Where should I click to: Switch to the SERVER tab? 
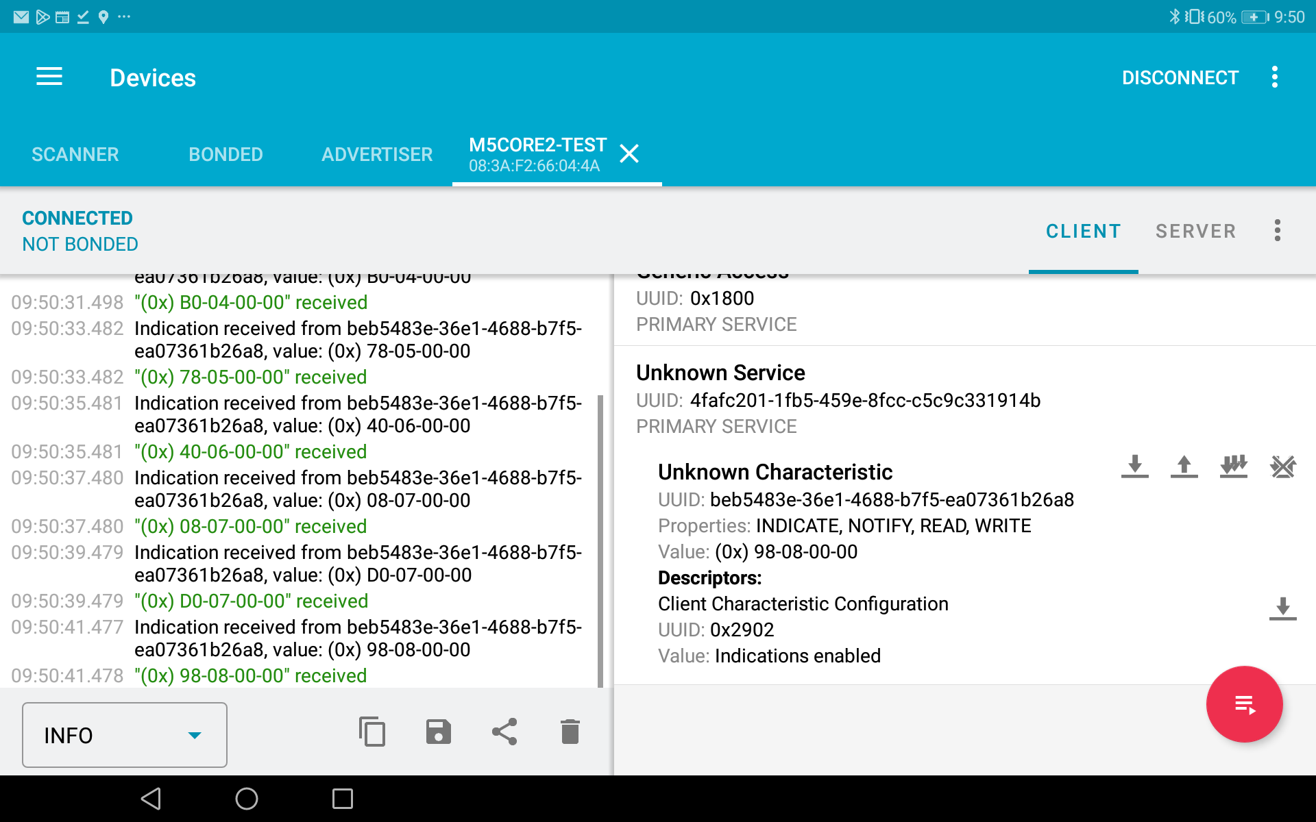1195,231
